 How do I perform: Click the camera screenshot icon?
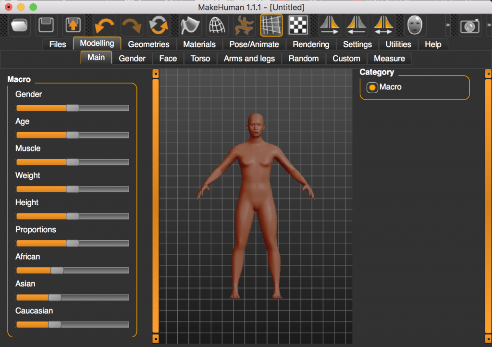pos(469,26)
